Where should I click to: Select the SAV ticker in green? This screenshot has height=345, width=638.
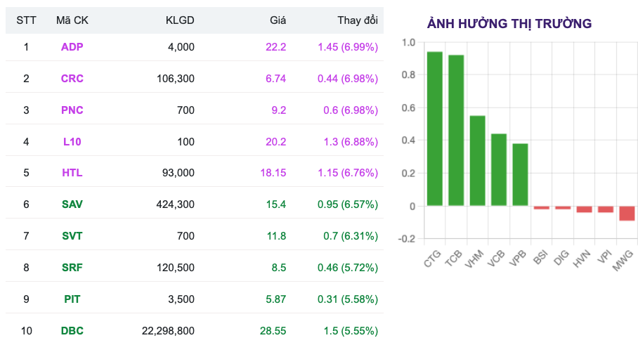tap(72, 204)
